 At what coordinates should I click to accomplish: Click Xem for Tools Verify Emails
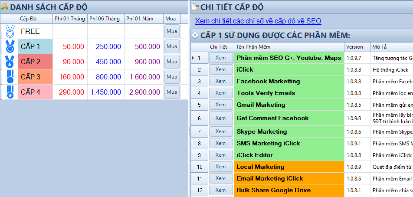[221, 93]
